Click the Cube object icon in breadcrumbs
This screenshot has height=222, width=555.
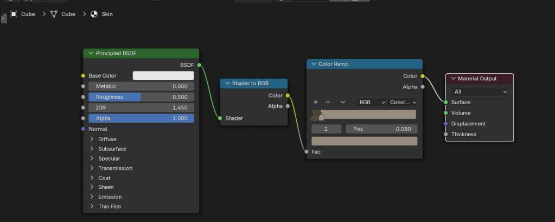14,14
